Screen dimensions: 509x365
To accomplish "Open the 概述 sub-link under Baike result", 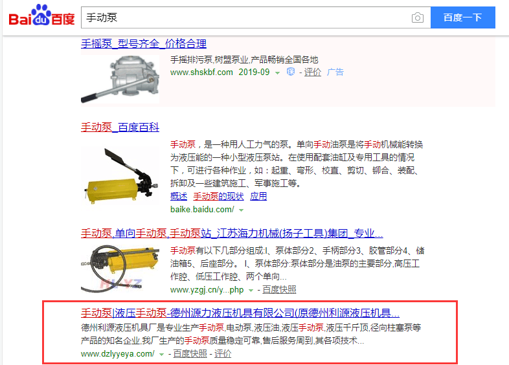I will pos(179,196).
